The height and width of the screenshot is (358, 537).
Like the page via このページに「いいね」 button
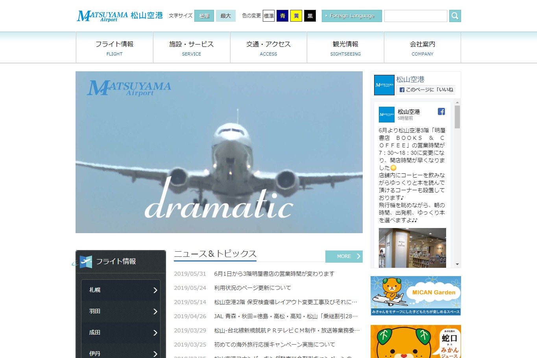click(x=426, y=90)
